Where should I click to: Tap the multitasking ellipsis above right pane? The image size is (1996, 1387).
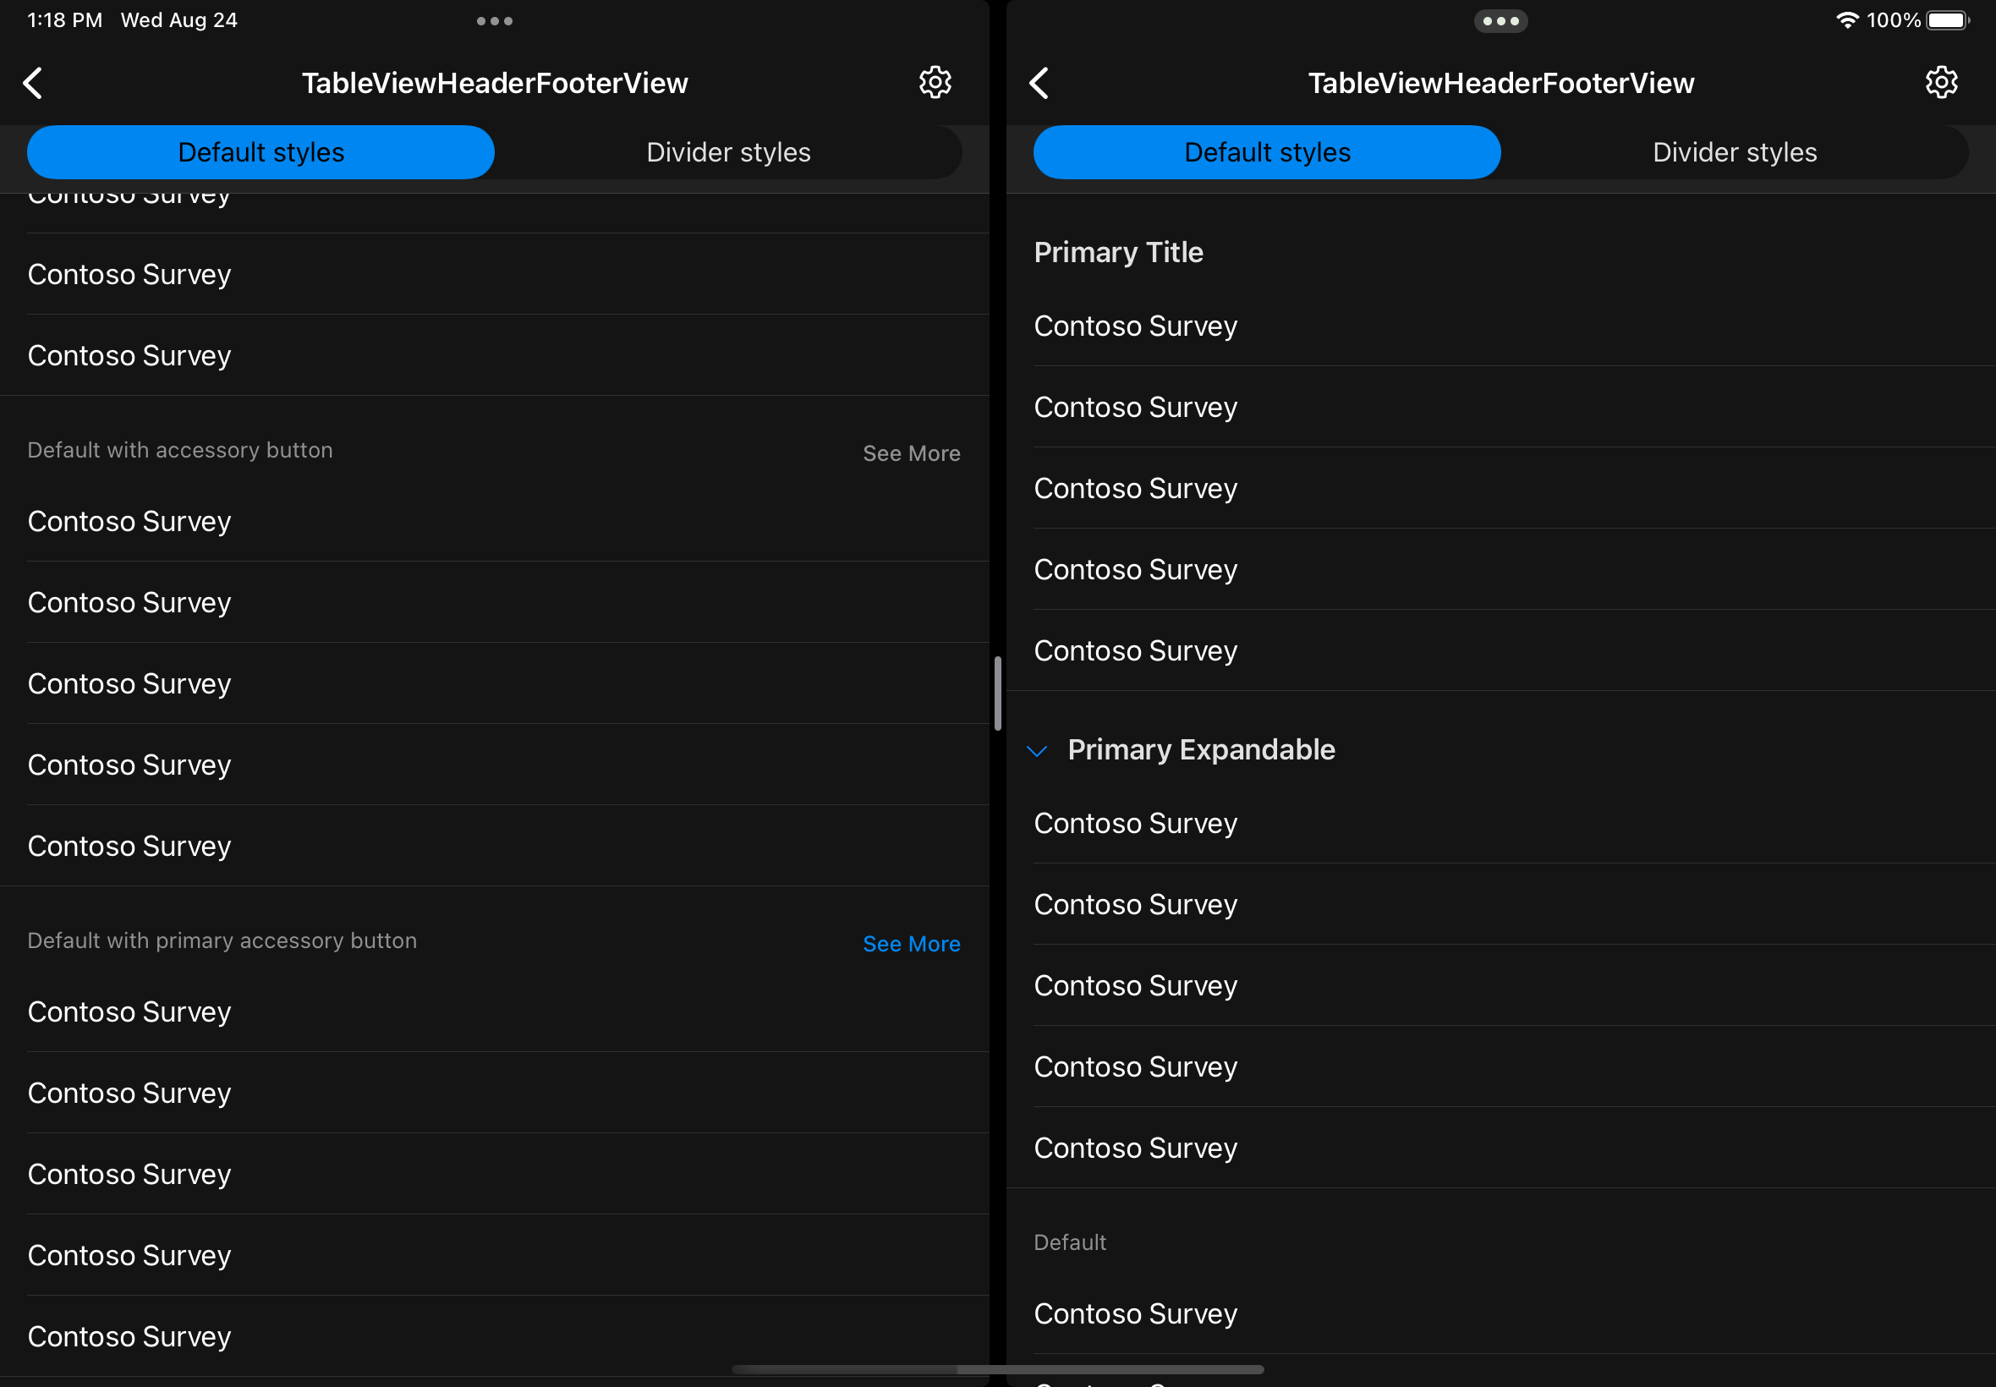pyautogui.click(x=1500, y=20)
